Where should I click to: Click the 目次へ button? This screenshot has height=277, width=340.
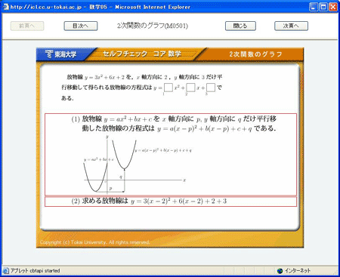click(81, 26)
